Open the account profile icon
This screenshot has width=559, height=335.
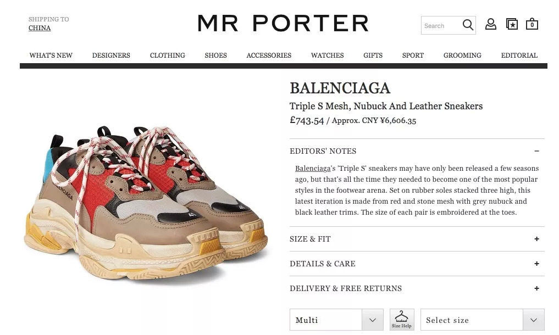(490, 24)
